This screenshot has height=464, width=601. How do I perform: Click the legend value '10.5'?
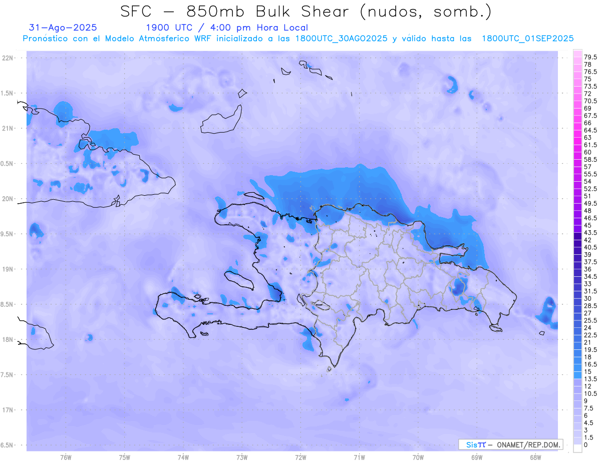(x=590, y=394)
